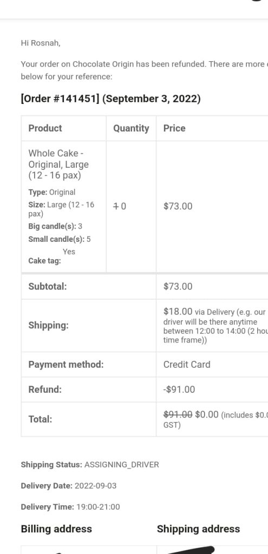Select the $18.00 shipping cost
The image size is (268, 554).
point(178,312)
